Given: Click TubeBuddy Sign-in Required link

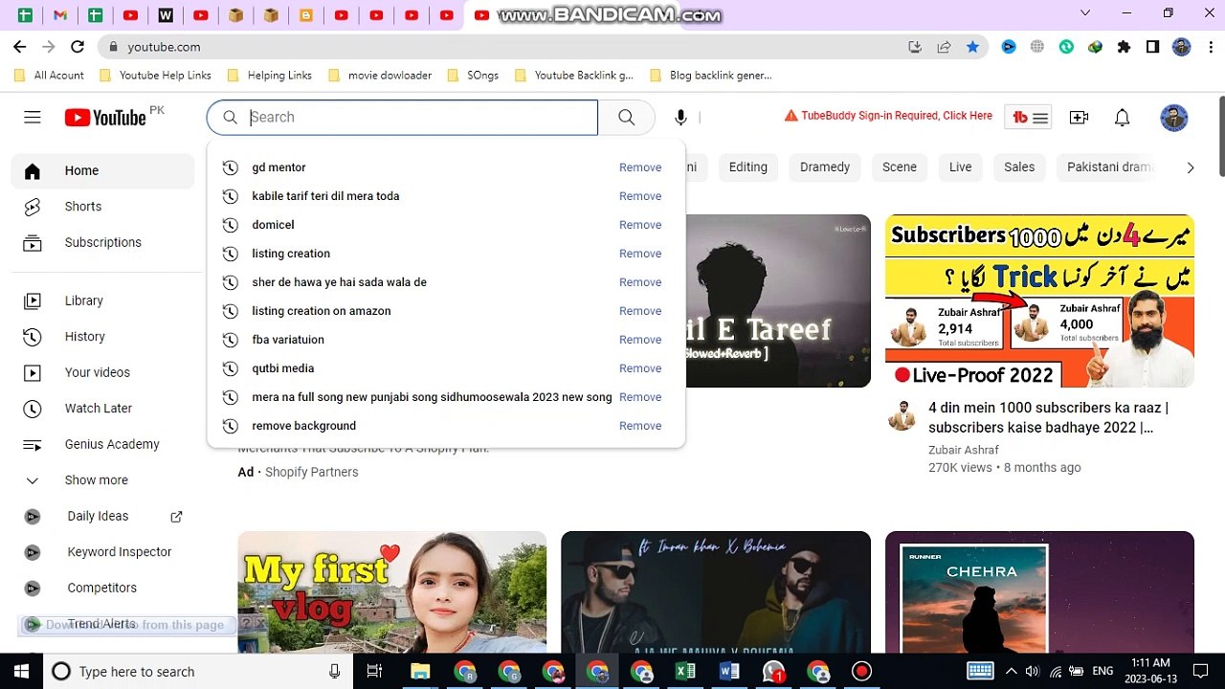Looking at the screenshot, I should (888, 116).
